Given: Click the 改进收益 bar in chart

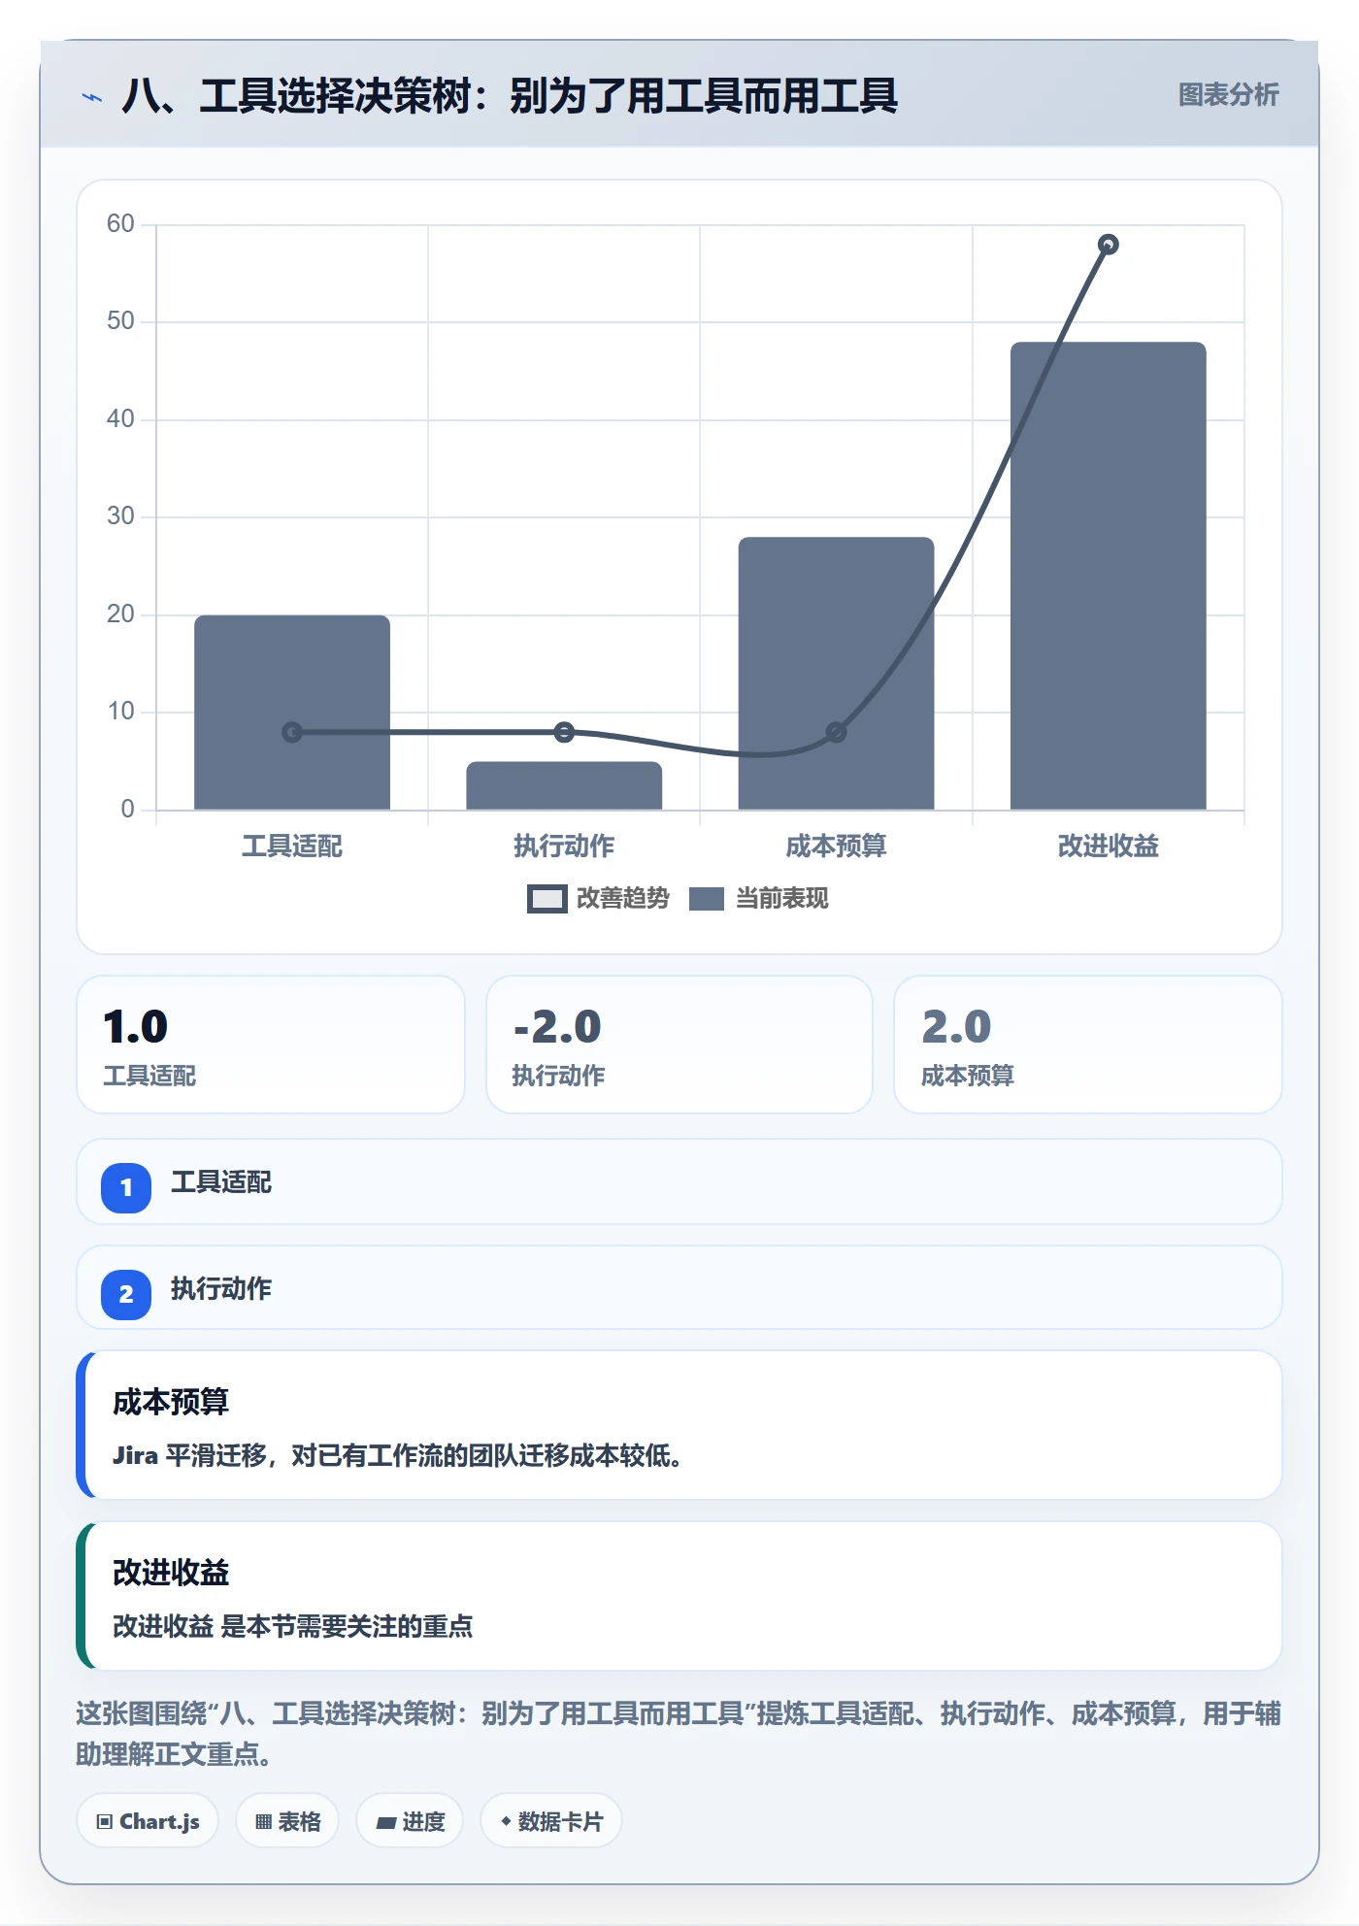Looking at the screenshot, I should [x=1108, y=575].
